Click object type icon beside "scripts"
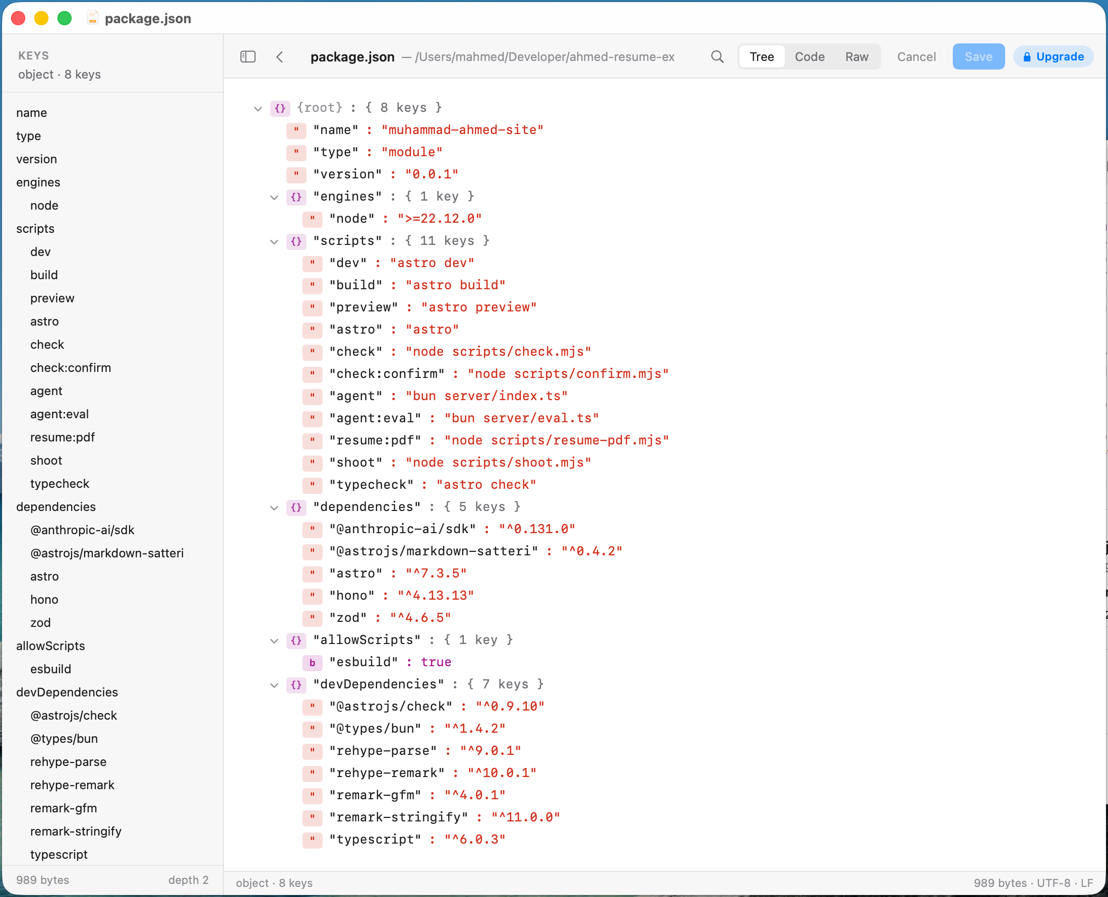Image resolution: width=1108 pixels, height=897 pixels. 296,241
